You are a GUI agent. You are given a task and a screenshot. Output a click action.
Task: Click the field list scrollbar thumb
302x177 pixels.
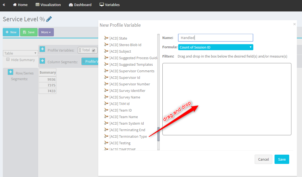pyautogui.click(x=159, y=134)
